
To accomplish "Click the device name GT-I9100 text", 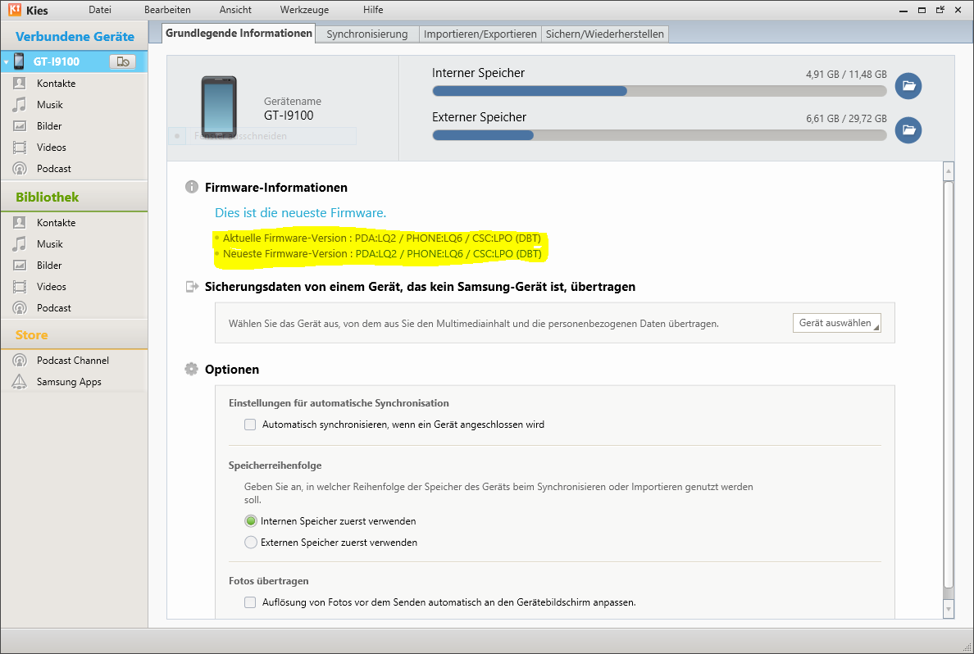I will [x=289, y=116].
